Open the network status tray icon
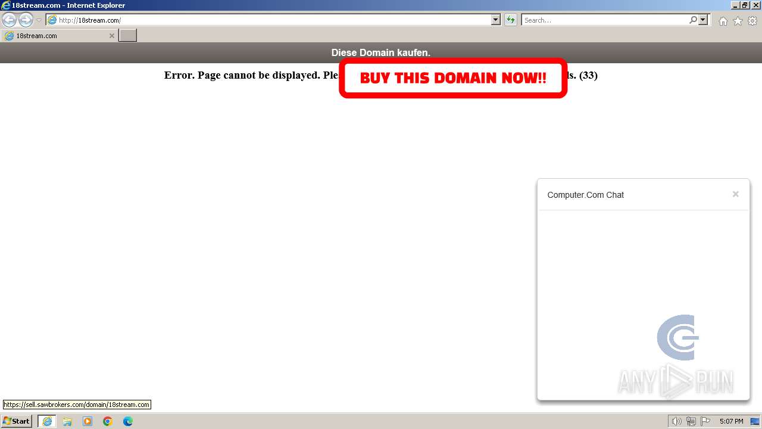The image size is (762, 429). coord(691,421)
